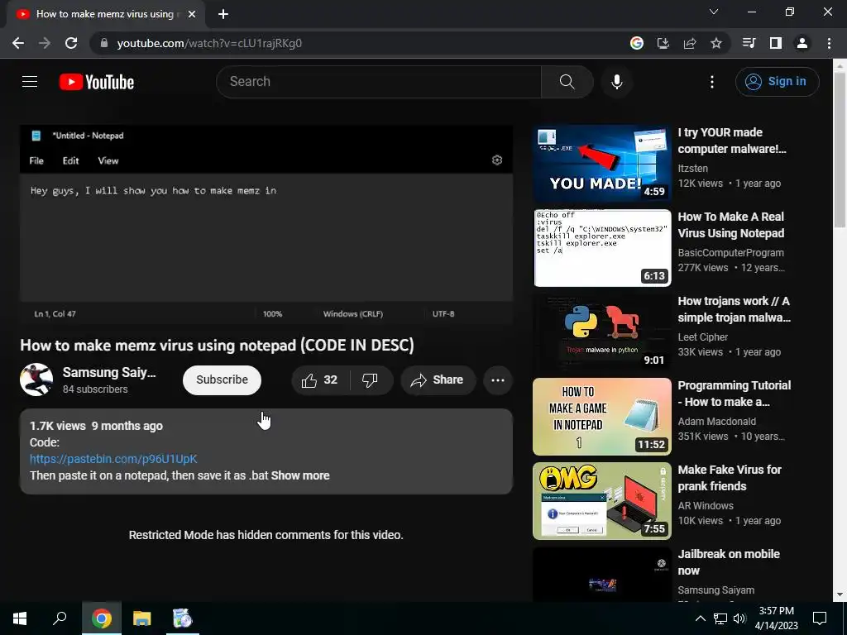Image resolution: width=847 pixels, height=635 pixels.
Task: Click the Itzsten channel name
Action: (x=692, y=169)
